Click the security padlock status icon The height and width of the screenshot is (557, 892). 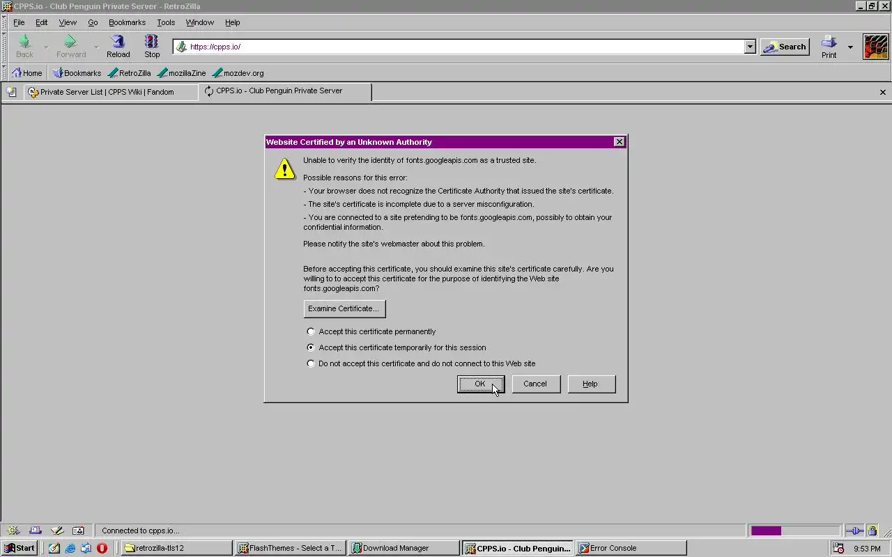pyautogui.click(x=872, y=531)
